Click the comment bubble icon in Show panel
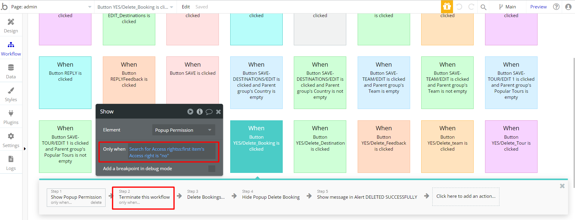 pos(209,112)
